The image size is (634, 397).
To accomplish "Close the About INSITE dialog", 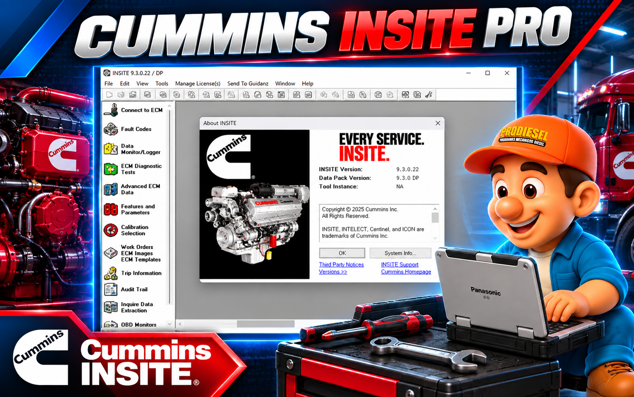I will point(438,123).
